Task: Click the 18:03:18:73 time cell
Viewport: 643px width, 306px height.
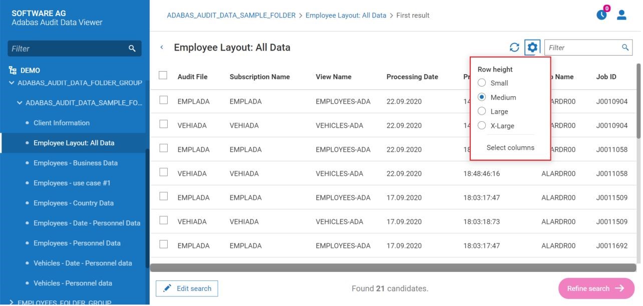Action: coord(481,222)
